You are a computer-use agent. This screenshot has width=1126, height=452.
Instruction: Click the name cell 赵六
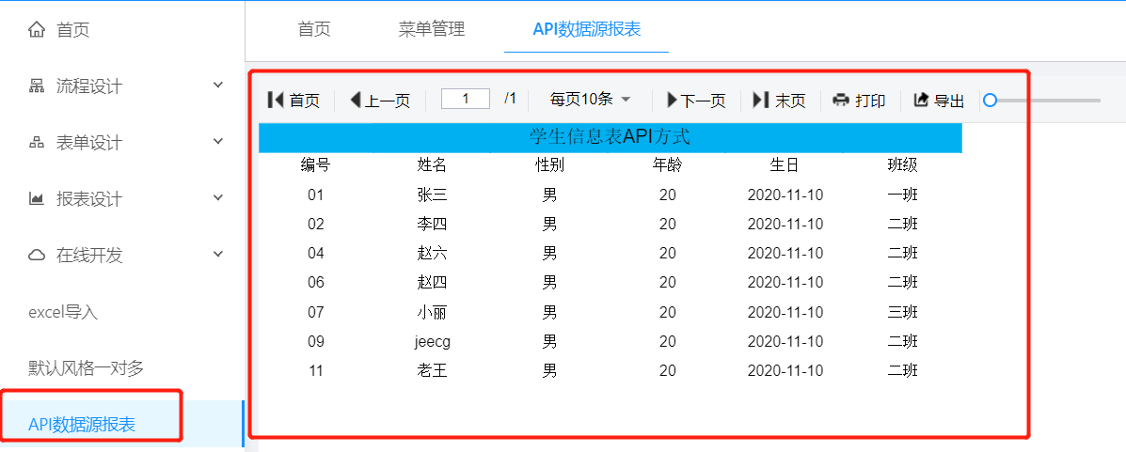tap(433, 253)
